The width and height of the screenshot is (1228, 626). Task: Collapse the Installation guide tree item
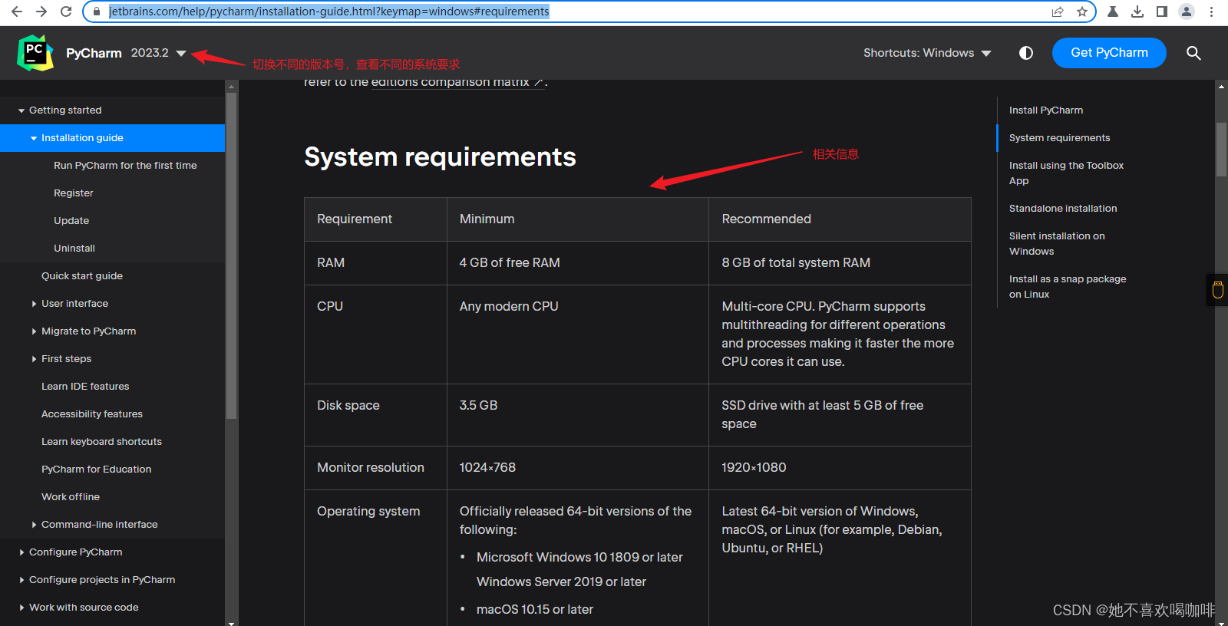click(34, 138)
